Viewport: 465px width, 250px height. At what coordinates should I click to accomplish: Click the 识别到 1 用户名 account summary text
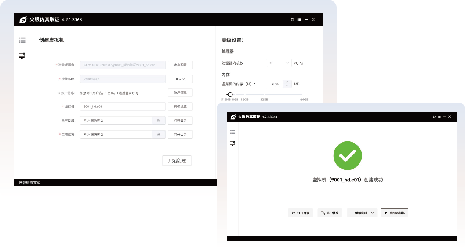(x=109, y=93)
